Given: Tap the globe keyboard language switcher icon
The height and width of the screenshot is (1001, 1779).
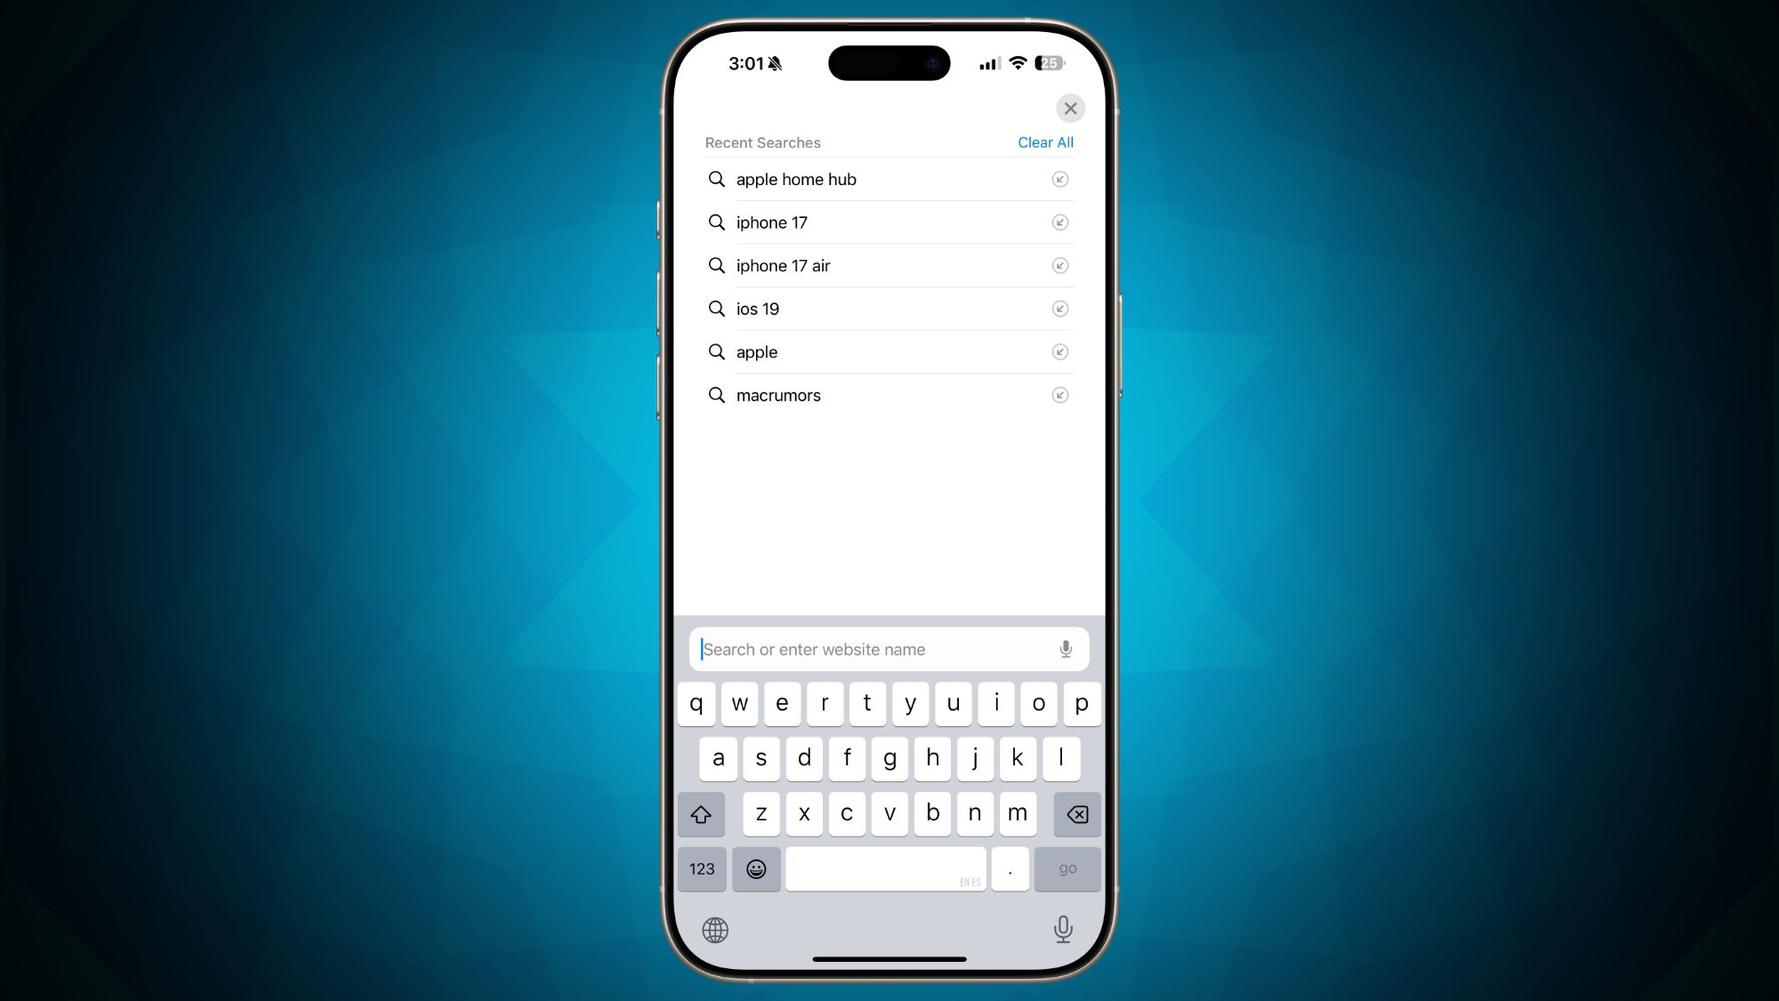Looking at the screenshot, I should click(715, 929).
